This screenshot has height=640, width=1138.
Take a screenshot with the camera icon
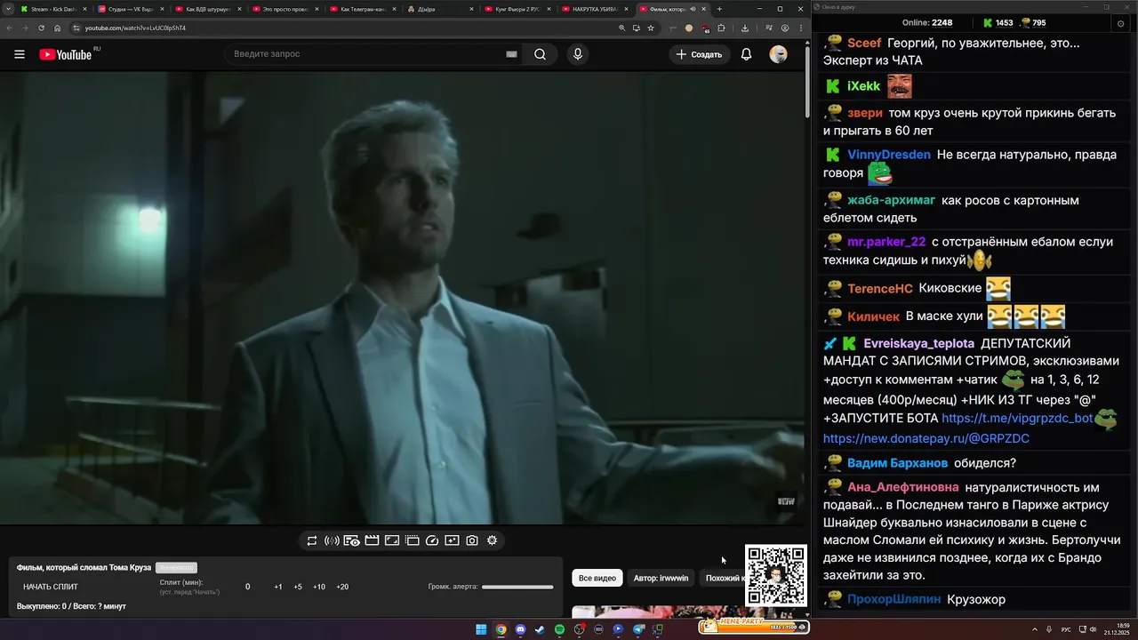(472, 540)
